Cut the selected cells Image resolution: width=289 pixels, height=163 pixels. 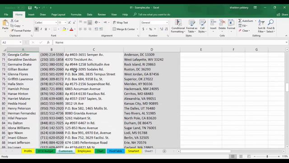tap(14, 21)
